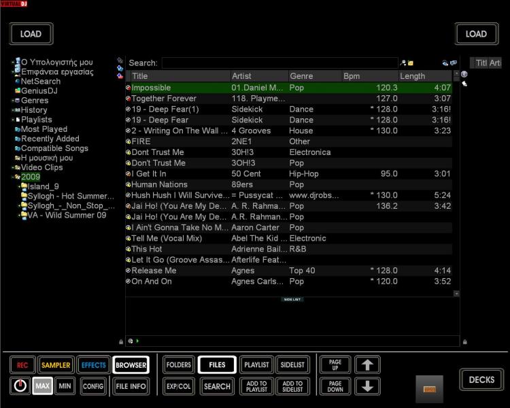This screenshot has height=408, width=510.
Task: Switch to the EFFECTS tab
Action: point(94,365)
